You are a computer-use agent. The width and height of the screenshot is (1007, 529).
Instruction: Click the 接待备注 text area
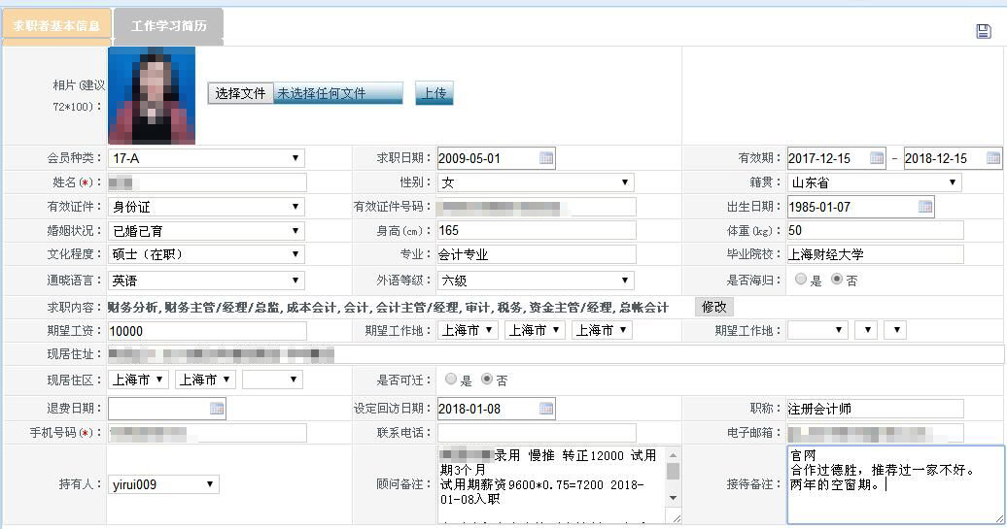[x=896, y=484]
